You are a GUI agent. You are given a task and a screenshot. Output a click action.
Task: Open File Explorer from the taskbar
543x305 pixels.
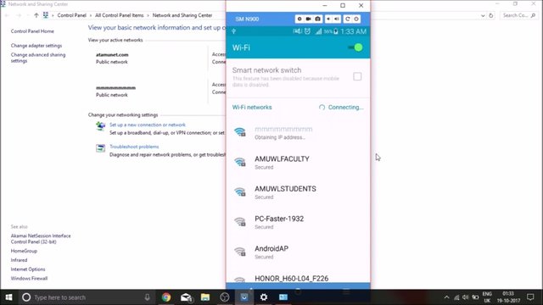(205, 297)
